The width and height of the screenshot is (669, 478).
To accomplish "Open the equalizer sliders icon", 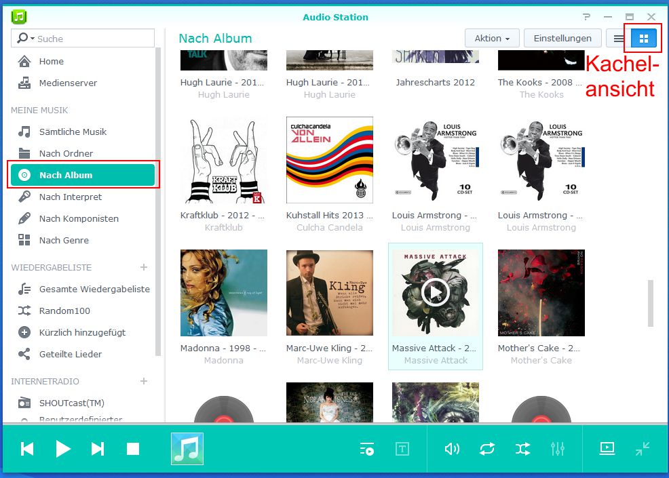I will (557, 449).
